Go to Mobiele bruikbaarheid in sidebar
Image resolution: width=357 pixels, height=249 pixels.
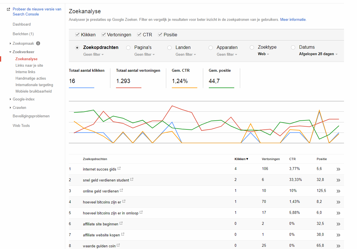pos(34,91)
